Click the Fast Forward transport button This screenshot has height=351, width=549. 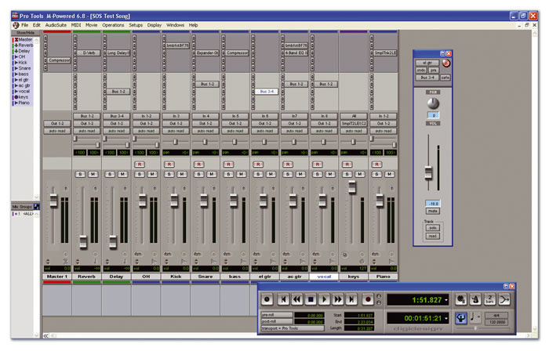[337, 299]
